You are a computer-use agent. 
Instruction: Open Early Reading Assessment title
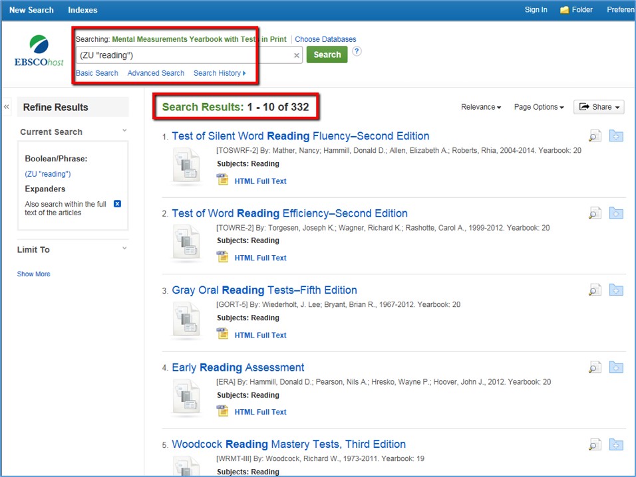pos(238,367)
